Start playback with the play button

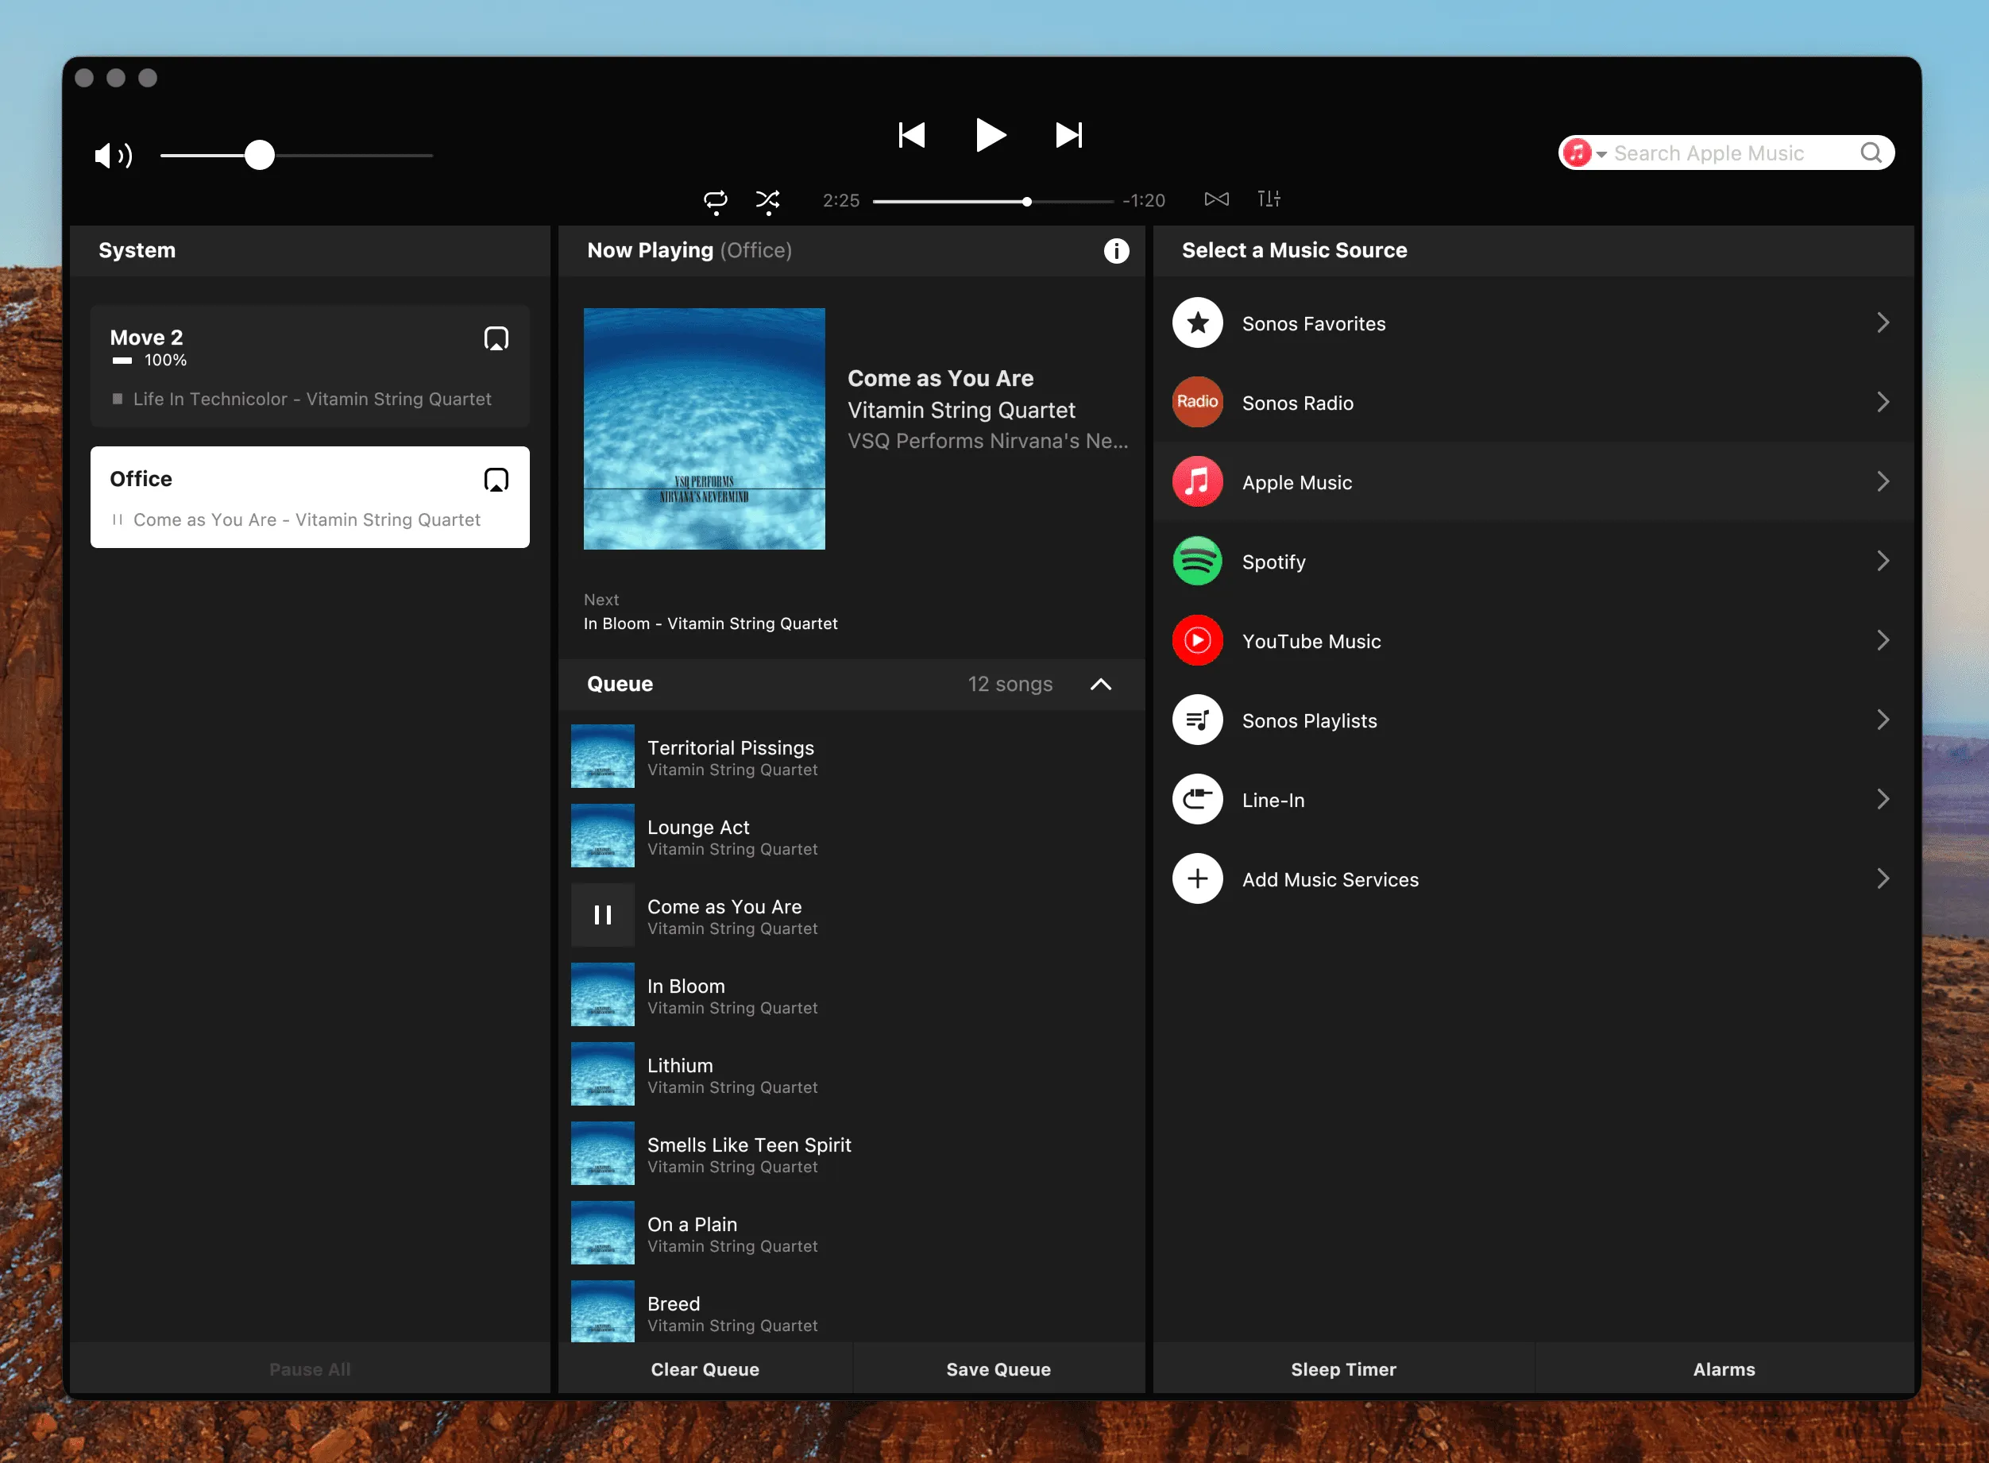[x=990, y=134]
